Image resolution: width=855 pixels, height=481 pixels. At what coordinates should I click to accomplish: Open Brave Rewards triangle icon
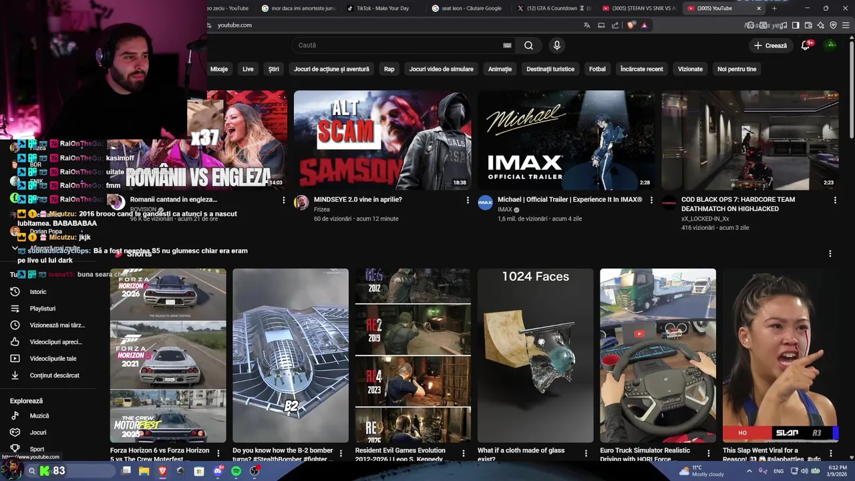coord(645,25)
